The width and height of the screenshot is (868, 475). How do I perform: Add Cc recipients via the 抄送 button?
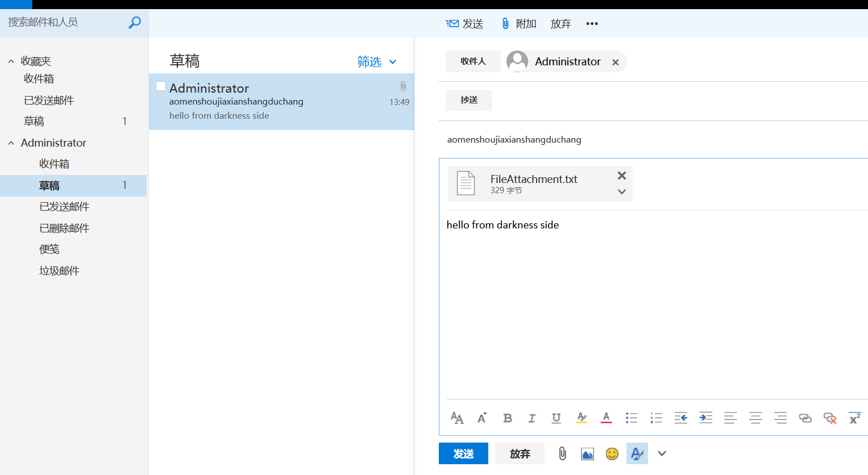[468, 100]
